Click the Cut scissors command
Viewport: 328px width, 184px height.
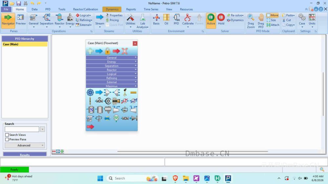[287, 20]
